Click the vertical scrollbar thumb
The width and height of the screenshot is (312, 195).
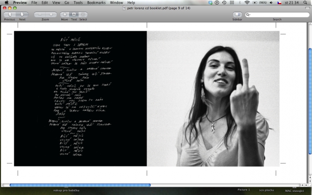tap(310, 101)
